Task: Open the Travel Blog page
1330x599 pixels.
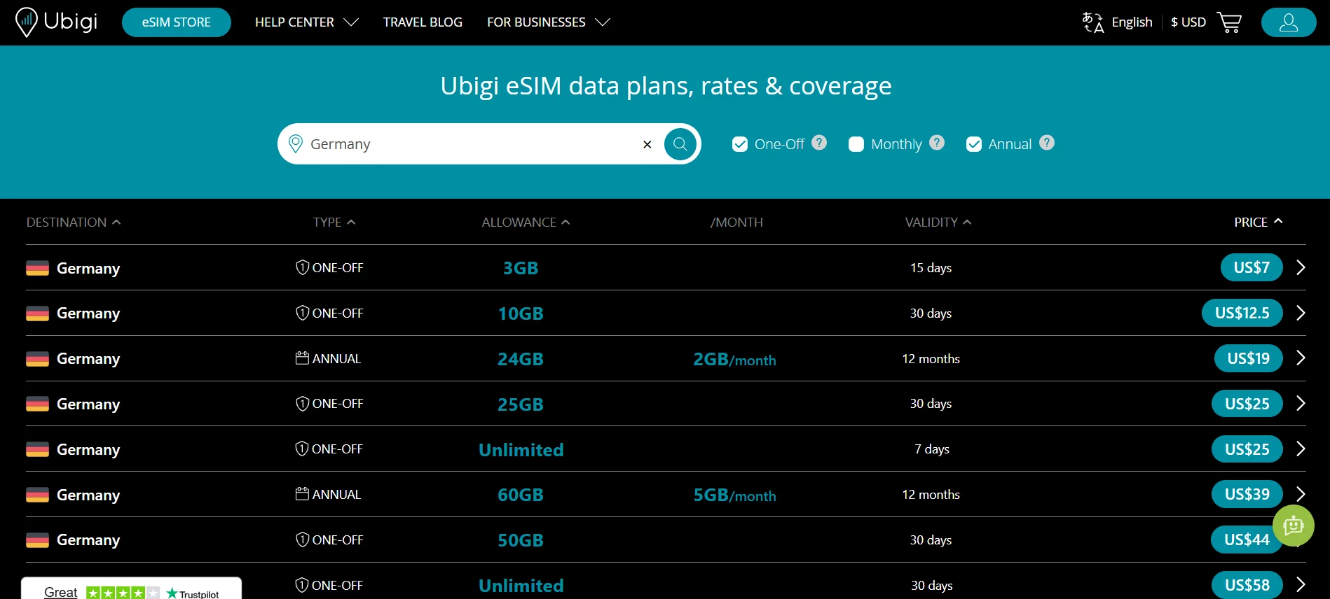Action: tap(423, 22)
